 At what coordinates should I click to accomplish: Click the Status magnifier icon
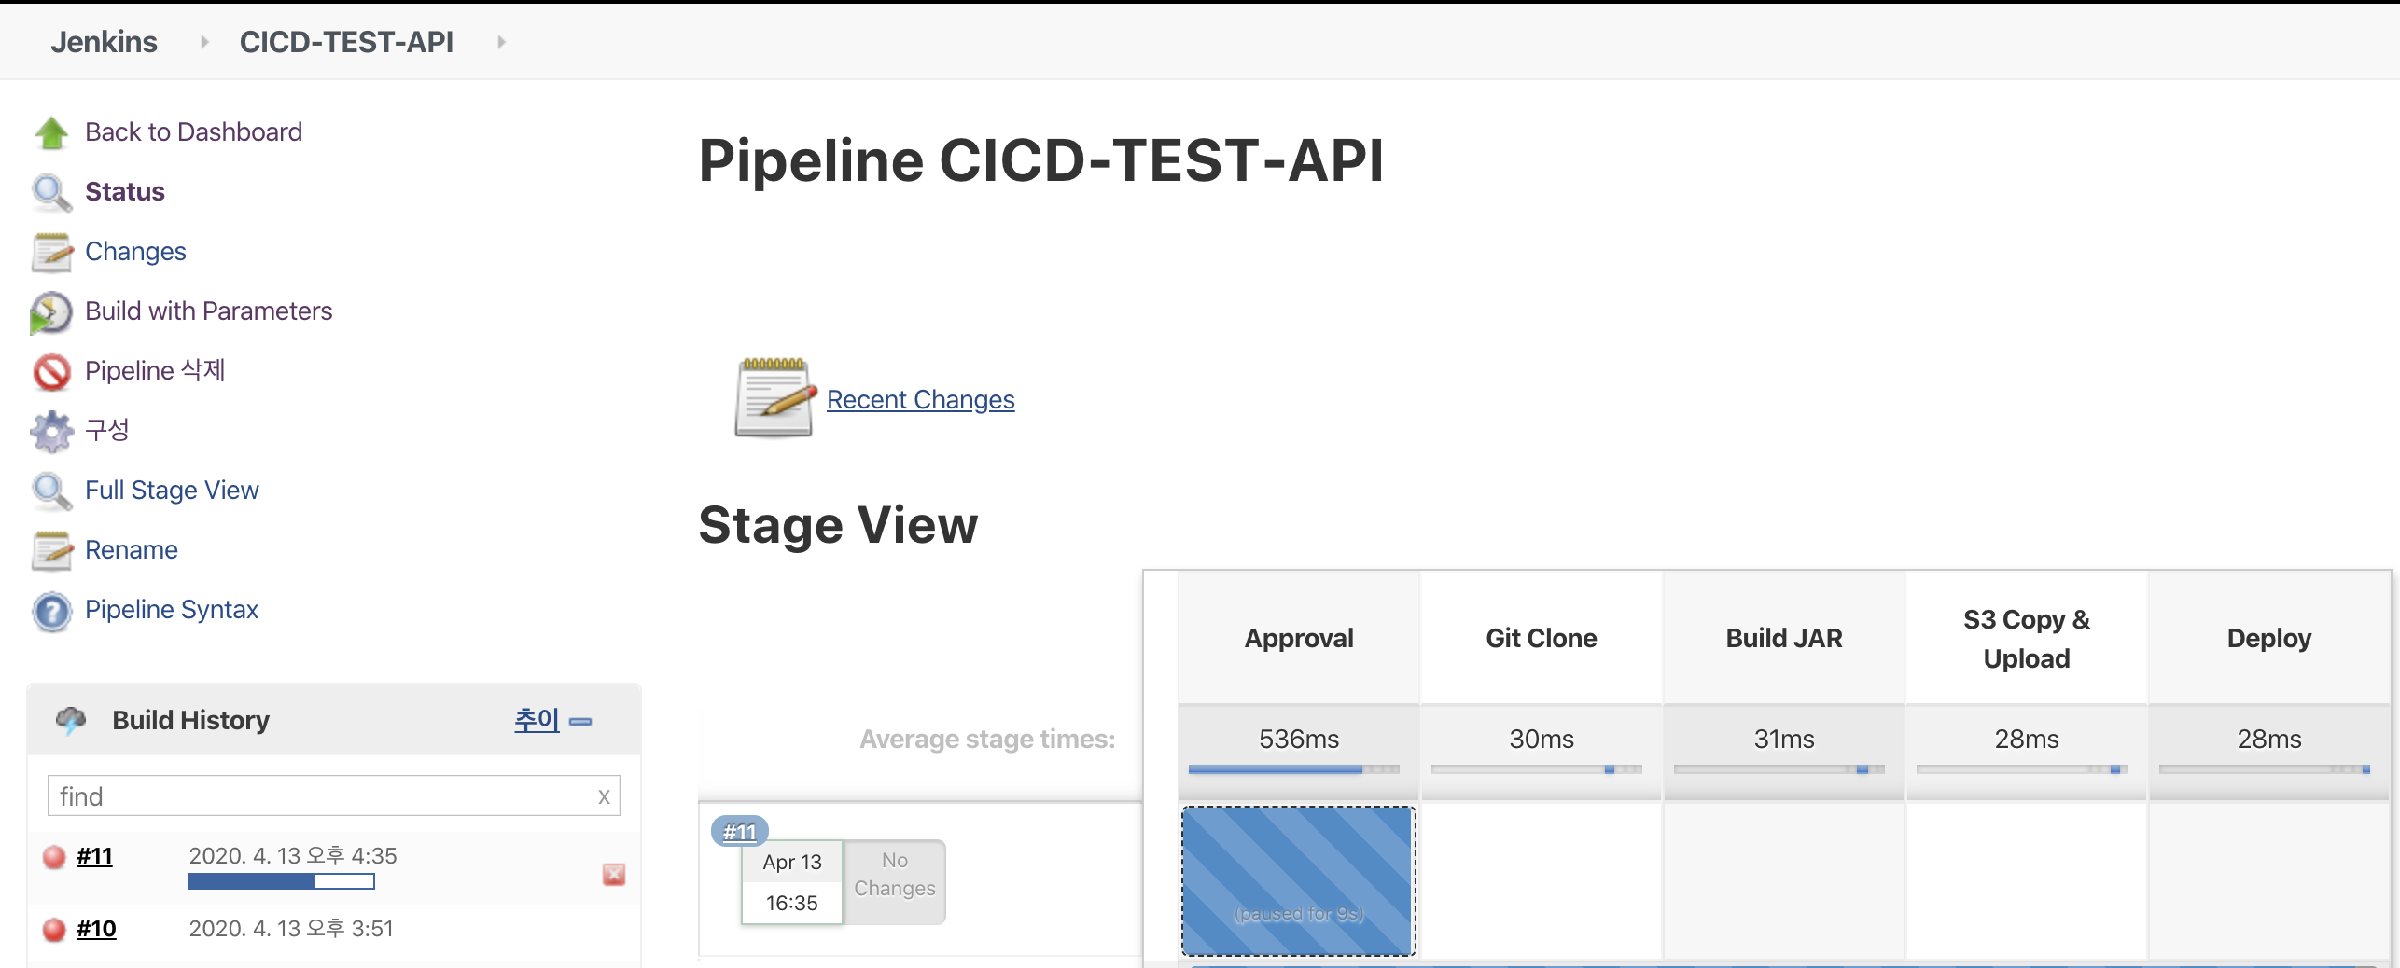pos(51,192)
